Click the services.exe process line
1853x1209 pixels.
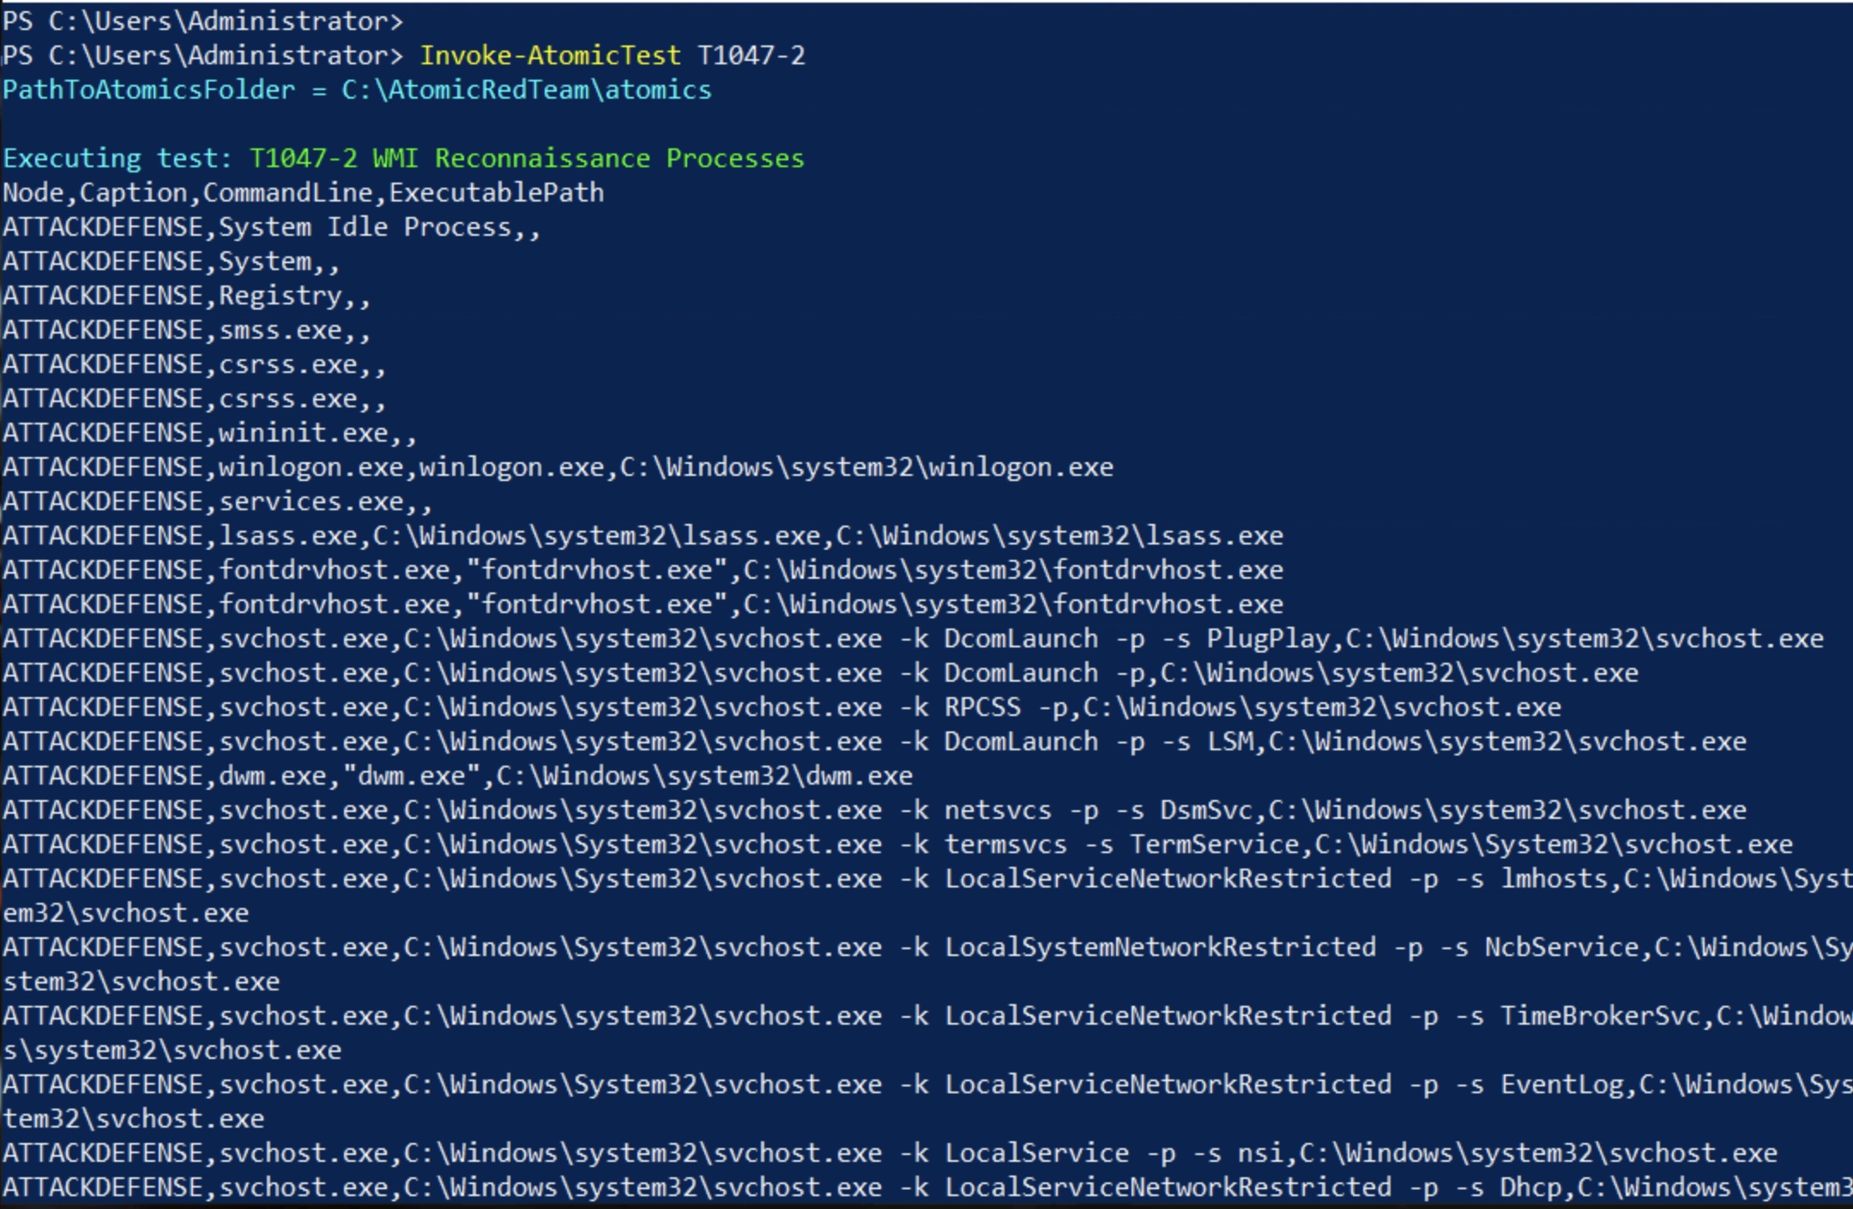[218, 502]
